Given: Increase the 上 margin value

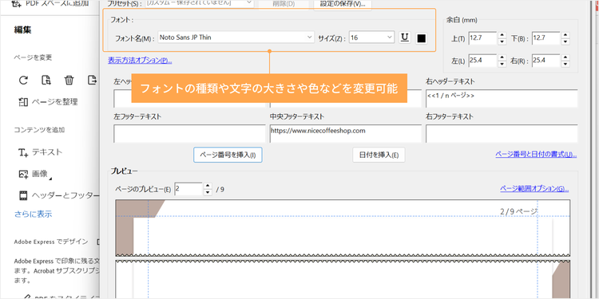Looking at the screenshot, I should coord(502,35).
